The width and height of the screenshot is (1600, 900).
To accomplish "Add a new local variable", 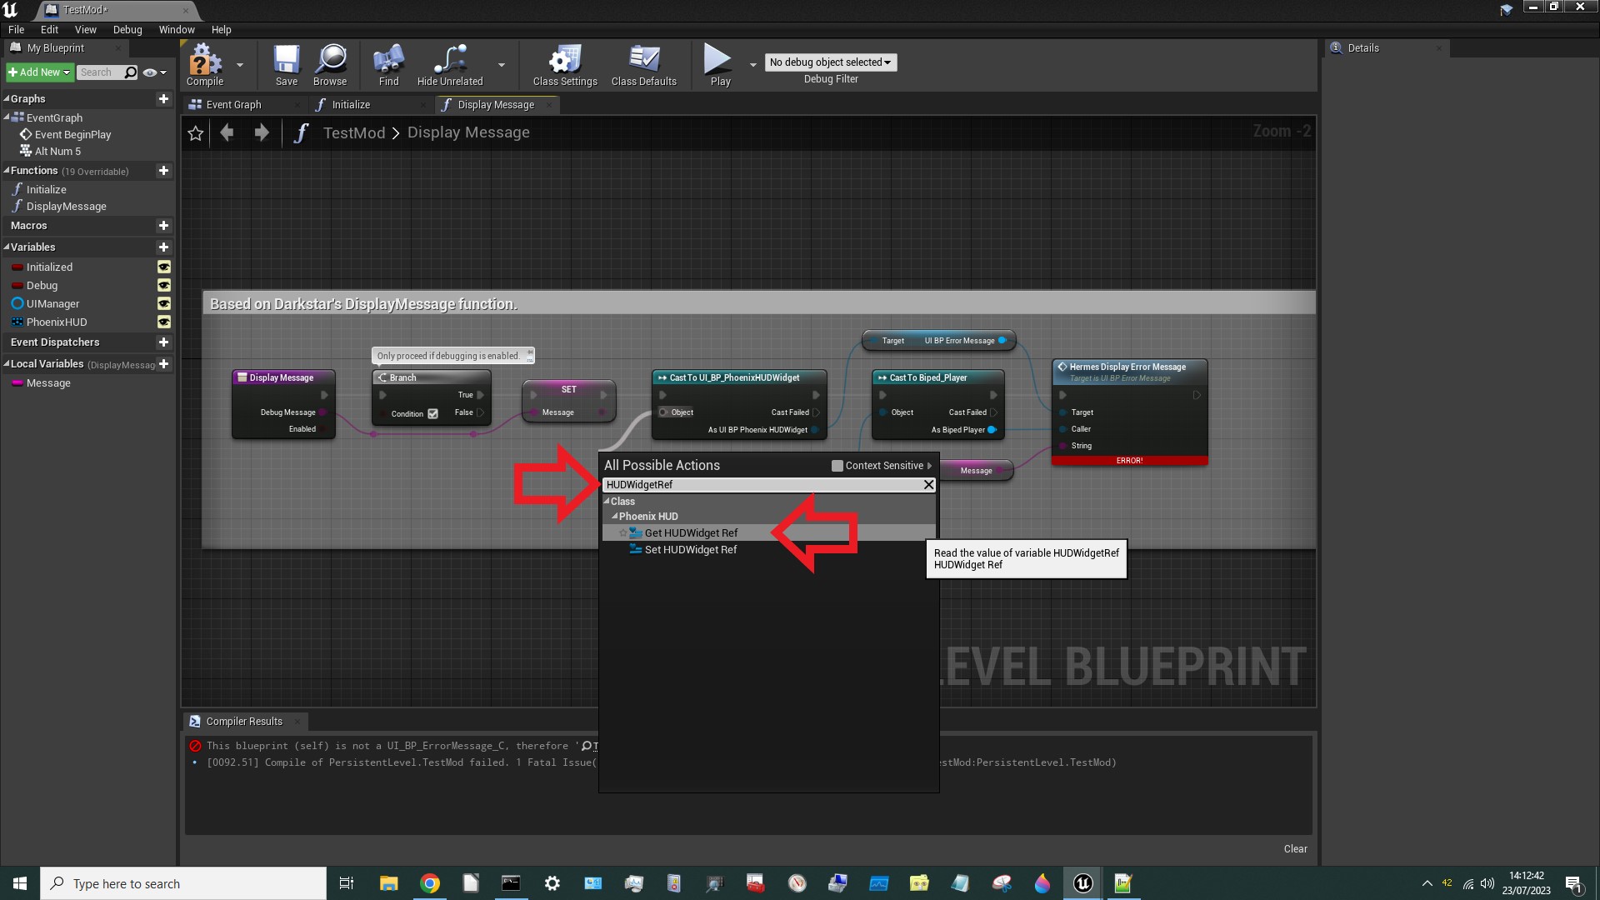I will pyautogui.click(x=163, y=364).
